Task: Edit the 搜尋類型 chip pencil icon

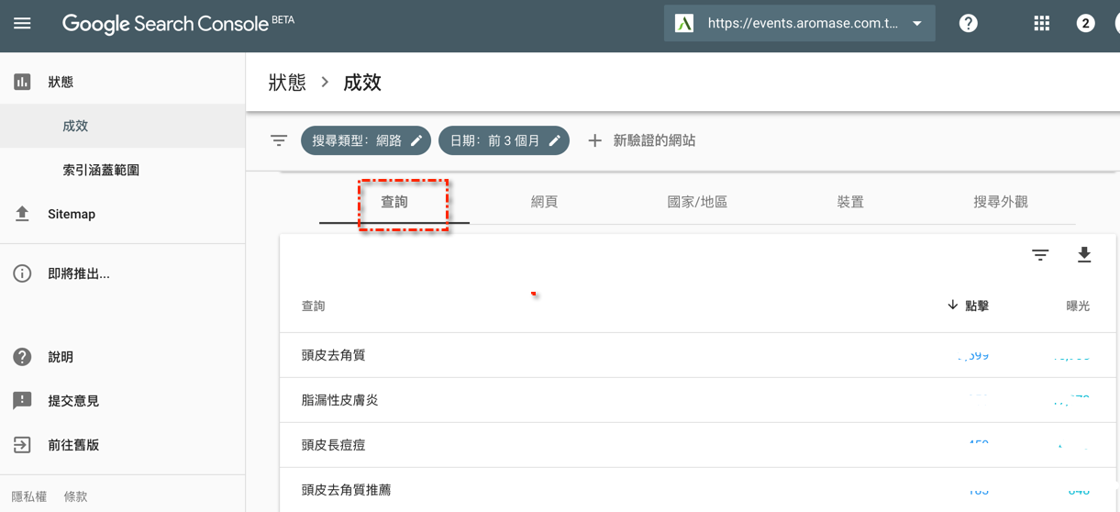Action: 416,140
